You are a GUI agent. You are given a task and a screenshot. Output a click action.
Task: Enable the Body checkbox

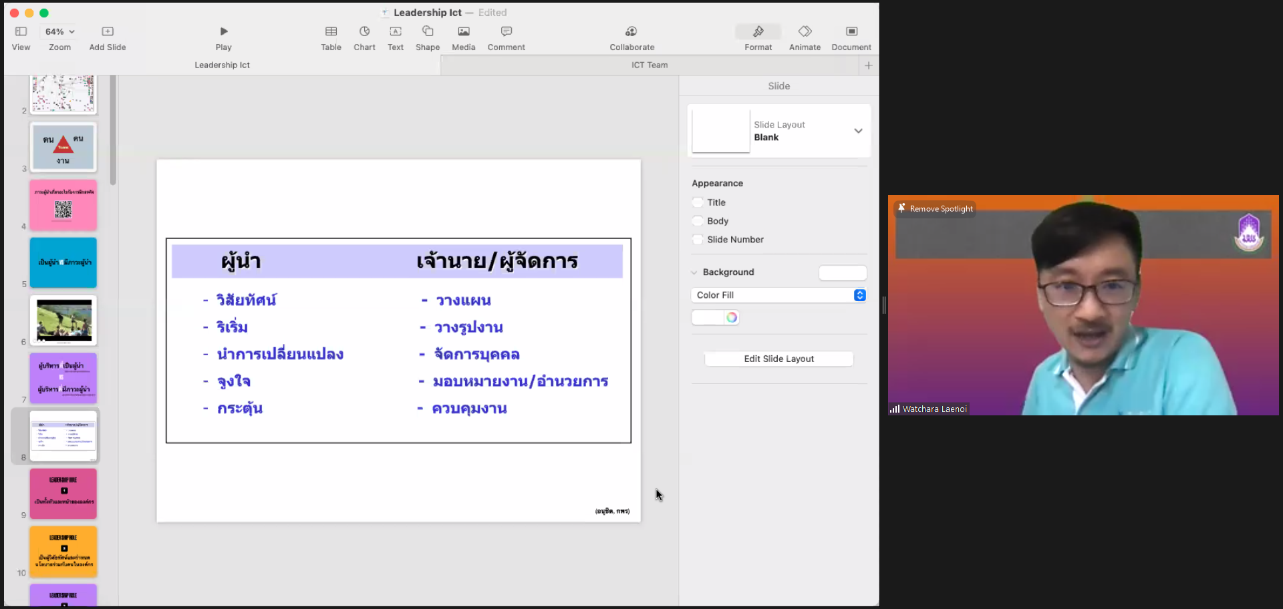698,221
